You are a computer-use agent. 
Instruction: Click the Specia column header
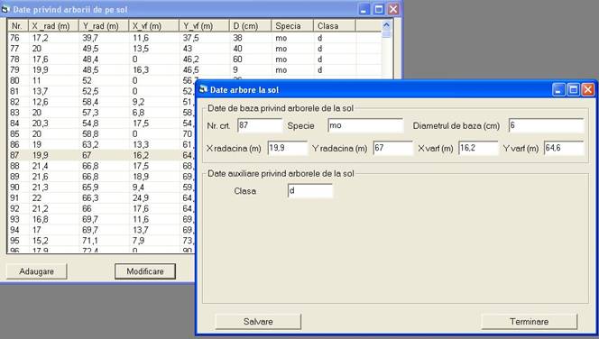click(x=292, y=26)
